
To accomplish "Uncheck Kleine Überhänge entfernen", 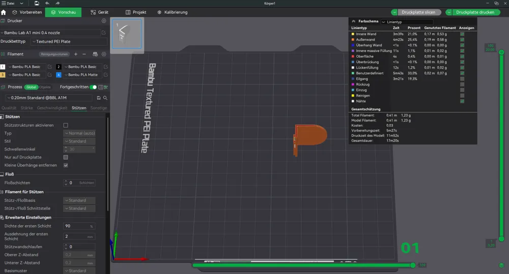I will pos(66,165).
